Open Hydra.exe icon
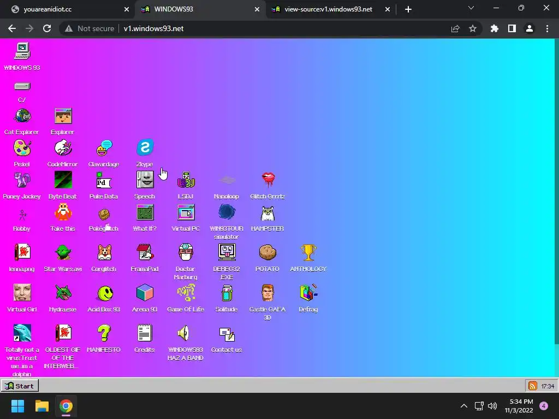The height and width of the screenshot is (419, 559). 63,292
